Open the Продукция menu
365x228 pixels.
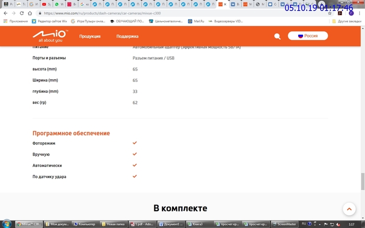click(x=90, y=37)
